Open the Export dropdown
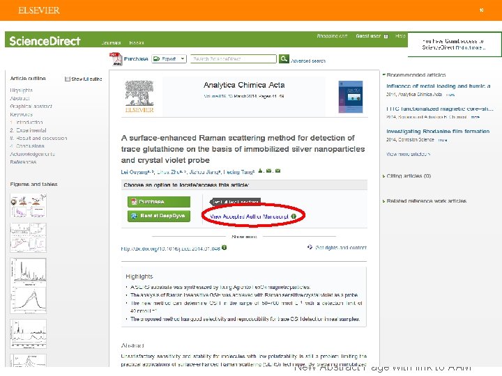 pyautogui.click(x=169, y=58)
